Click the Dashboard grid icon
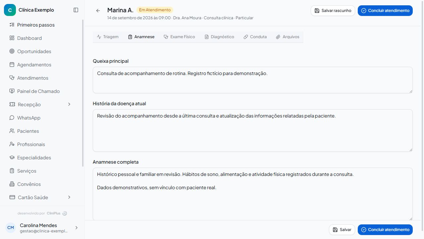 click(12, 38)
